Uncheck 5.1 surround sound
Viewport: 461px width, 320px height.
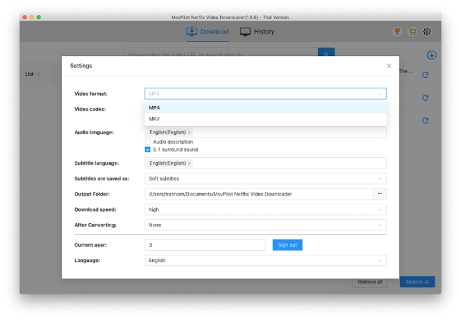point(148,150)
